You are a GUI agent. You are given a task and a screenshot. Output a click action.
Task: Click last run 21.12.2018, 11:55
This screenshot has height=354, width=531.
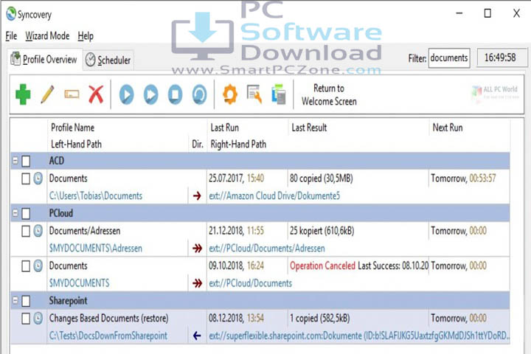236,231
